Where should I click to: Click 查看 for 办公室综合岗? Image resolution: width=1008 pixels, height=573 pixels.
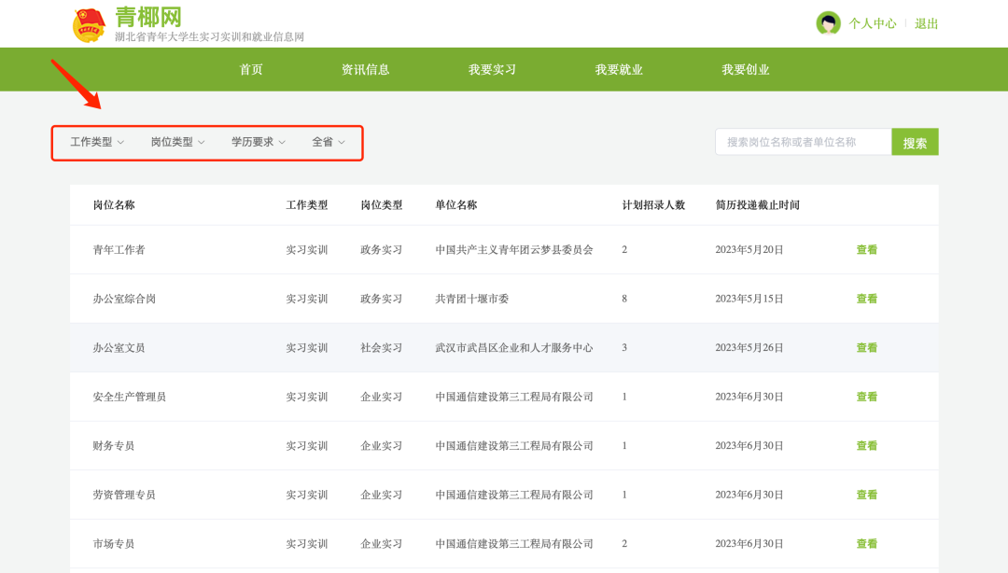click(866, 299)
